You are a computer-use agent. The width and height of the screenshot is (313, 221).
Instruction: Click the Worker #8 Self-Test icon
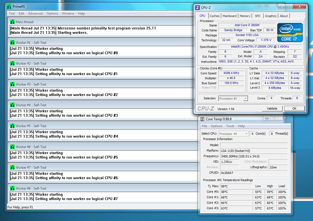[12, 189]
